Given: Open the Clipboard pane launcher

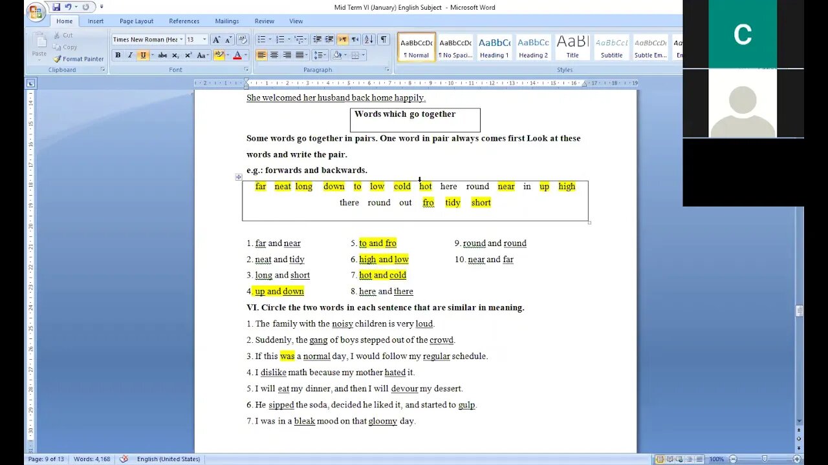Looking at the screenshot, I should tap(103, 70).
